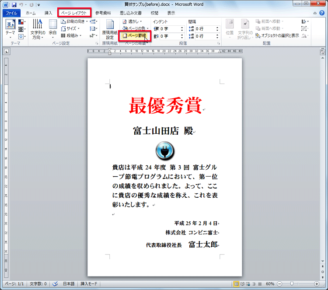Image resolution: width=328 pixels, height=290 pixels.
Task: Switch to the 差し込み文書 tab
Action: [x=130, y=13]
